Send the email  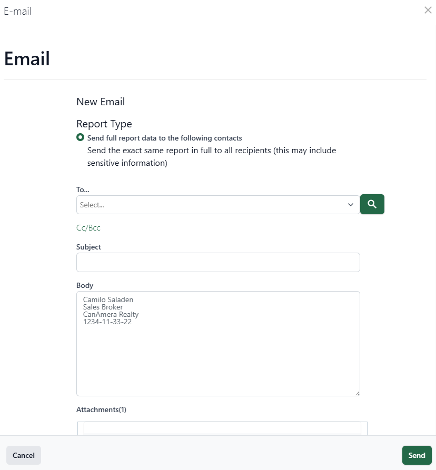point(417,455)
